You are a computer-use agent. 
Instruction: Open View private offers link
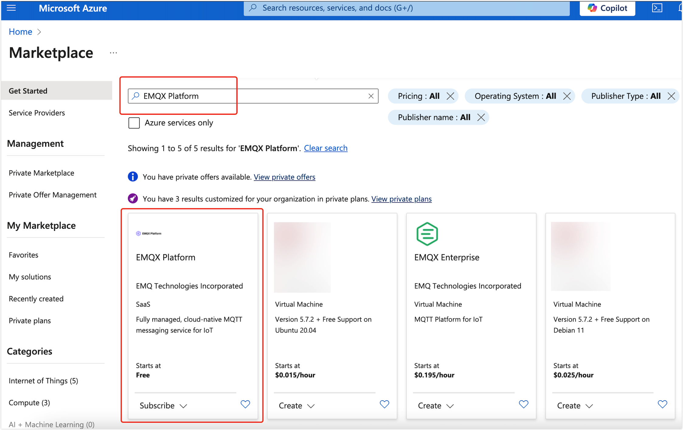pos(284,177)
